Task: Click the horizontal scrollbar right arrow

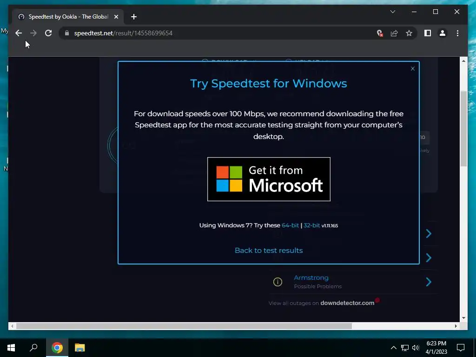Action: point(456,326)
